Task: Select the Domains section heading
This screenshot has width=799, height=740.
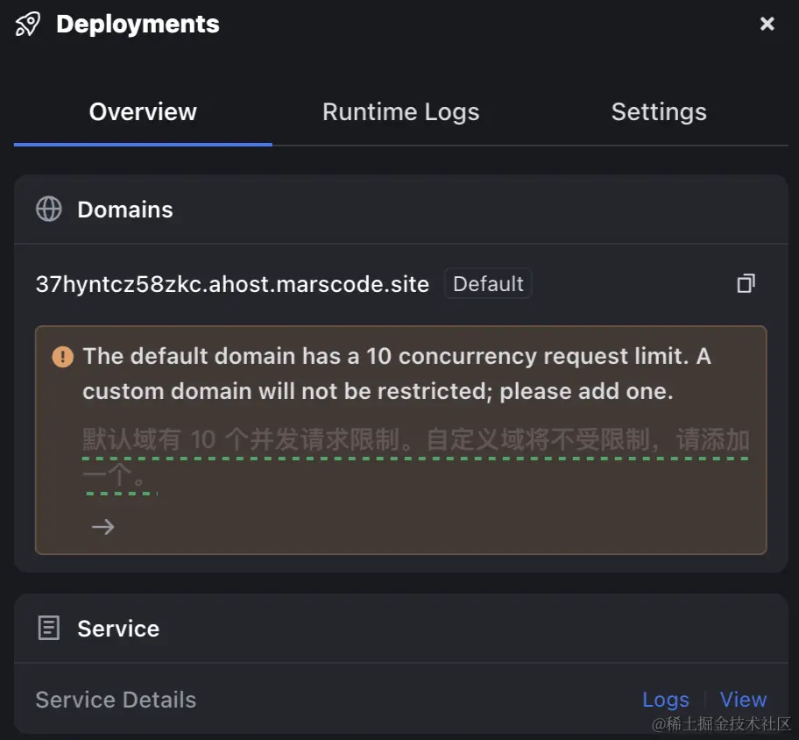Action: [x=125, y=210]
